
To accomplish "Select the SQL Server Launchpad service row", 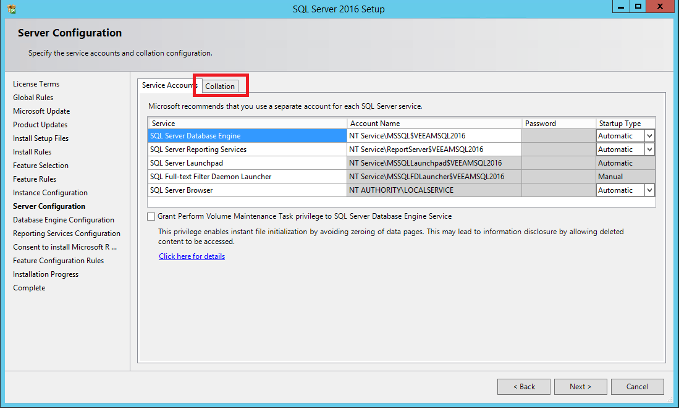I will [x=247, y=163].
